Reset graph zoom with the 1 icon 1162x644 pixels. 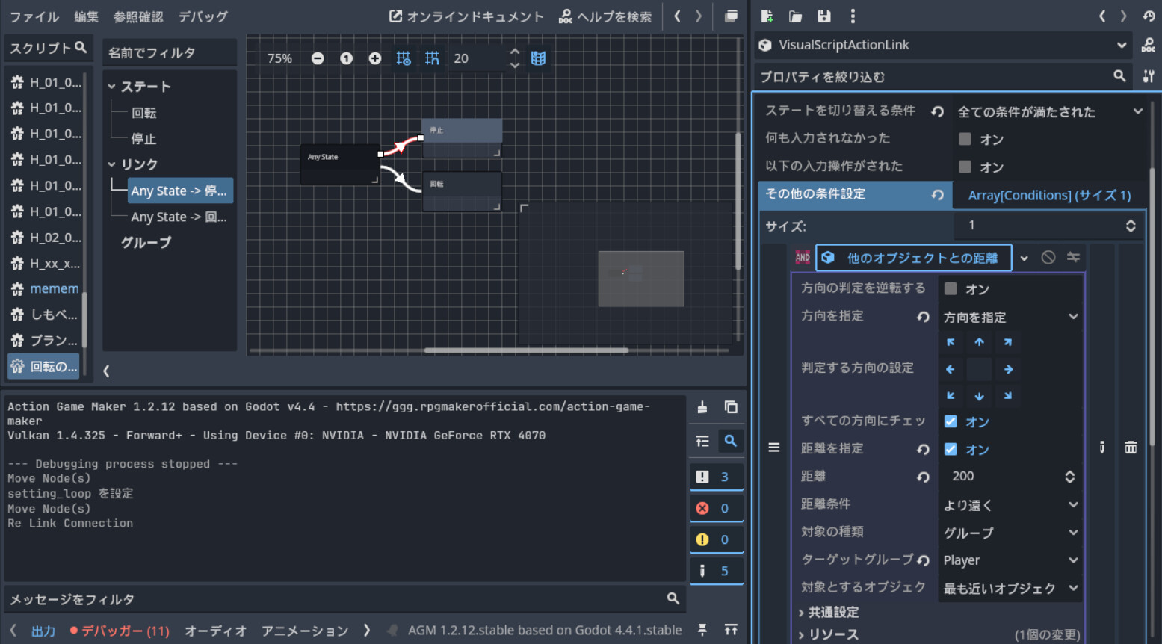[346, 58]
